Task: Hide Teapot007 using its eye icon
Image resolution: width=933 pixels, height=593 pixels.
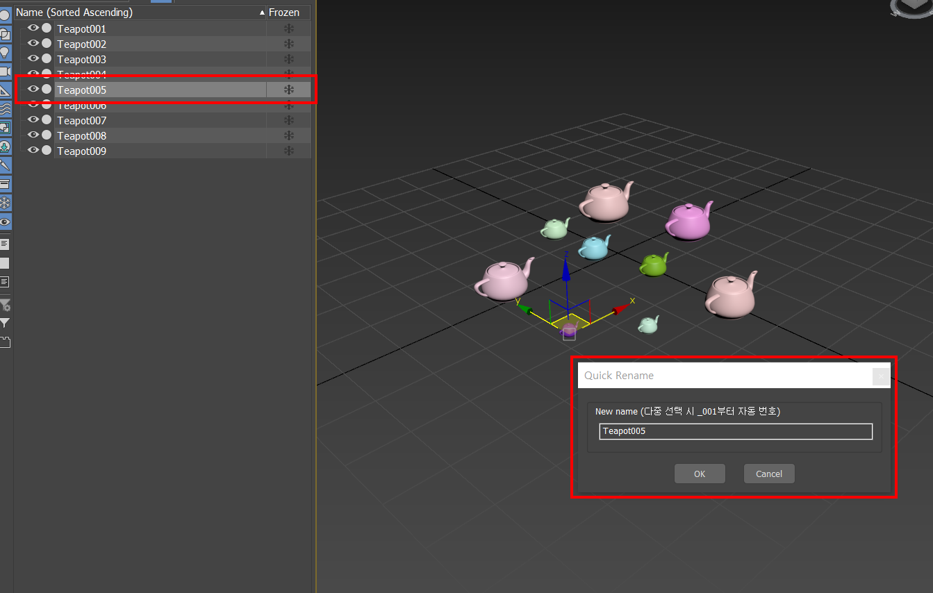Action: (33, 119)
